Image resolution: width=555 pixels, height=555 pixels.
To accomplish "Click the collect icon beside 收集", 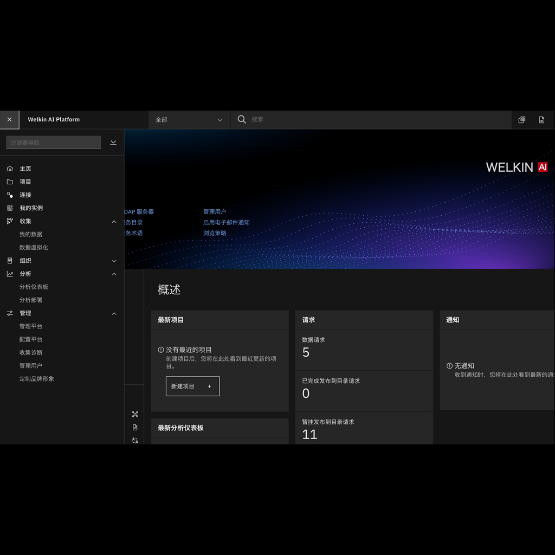I will coord(10,221).
